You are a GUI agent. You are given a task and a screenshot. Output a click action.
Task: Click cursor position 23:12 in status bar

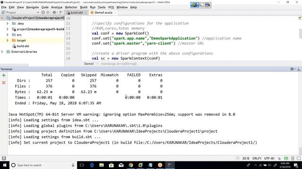coord(246,159)
